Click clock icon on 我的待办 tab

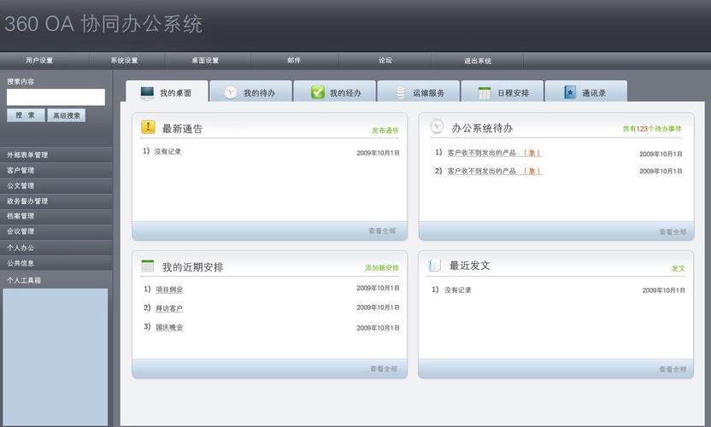231,93
